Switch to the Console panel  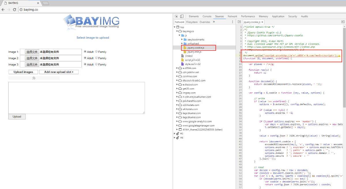click(207, 16)
